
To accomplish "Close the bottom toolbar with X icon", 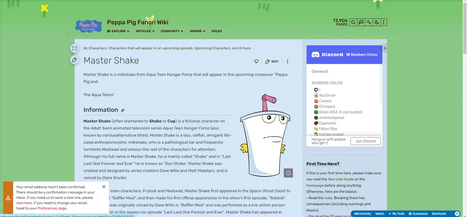I will tap(457, 214).
